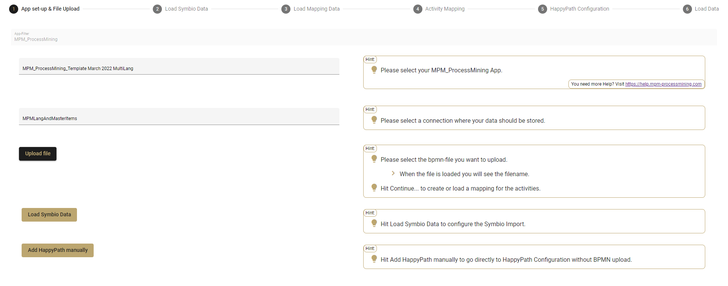Open the help.mpm-processmining.com link
Viewport: 728px width, 286px height.
pyautogui.click(x=663, y=84)
